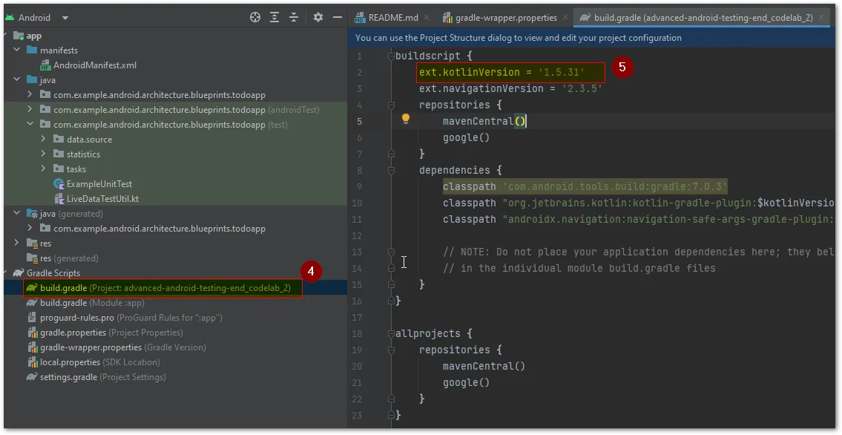Close the build.gradle editor tab

[x=821, y=18]
